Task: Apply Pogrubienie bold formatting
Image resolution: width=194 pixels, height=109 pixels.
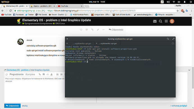Action: click(17, 74)
